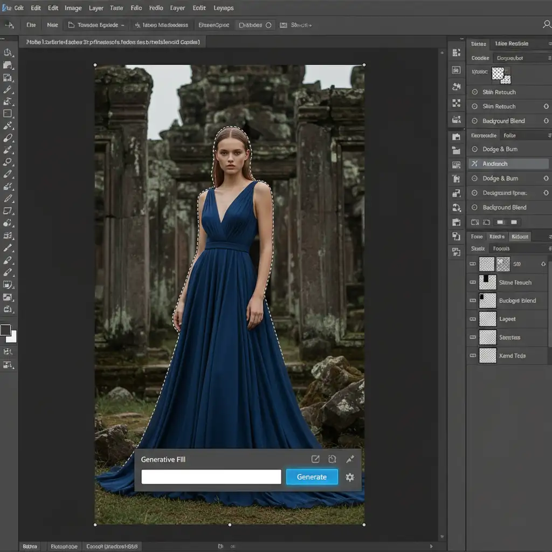Image resolution: width=552 pixels, height=552 pixels.
Task: Select the Dodge & Burn action under Folie
Action: tap(500, 149)
